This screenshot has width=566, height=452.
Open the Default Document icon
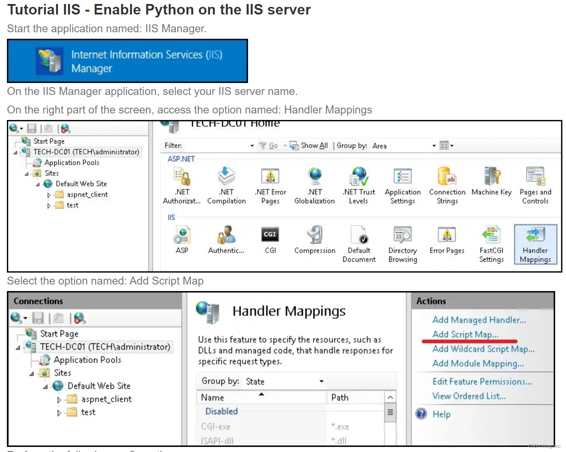(x=359, y=244)
